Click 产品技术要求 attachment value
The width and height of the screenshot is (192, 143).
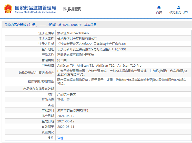[66, 94]
